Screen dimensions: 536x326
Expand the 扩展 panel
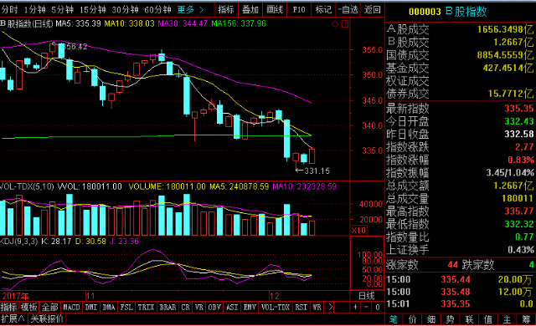pyautogui.click(x=13, y=318)
